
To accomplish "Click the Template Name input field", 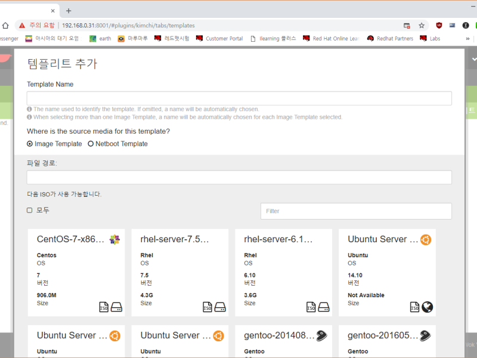I will click(239, 98).
